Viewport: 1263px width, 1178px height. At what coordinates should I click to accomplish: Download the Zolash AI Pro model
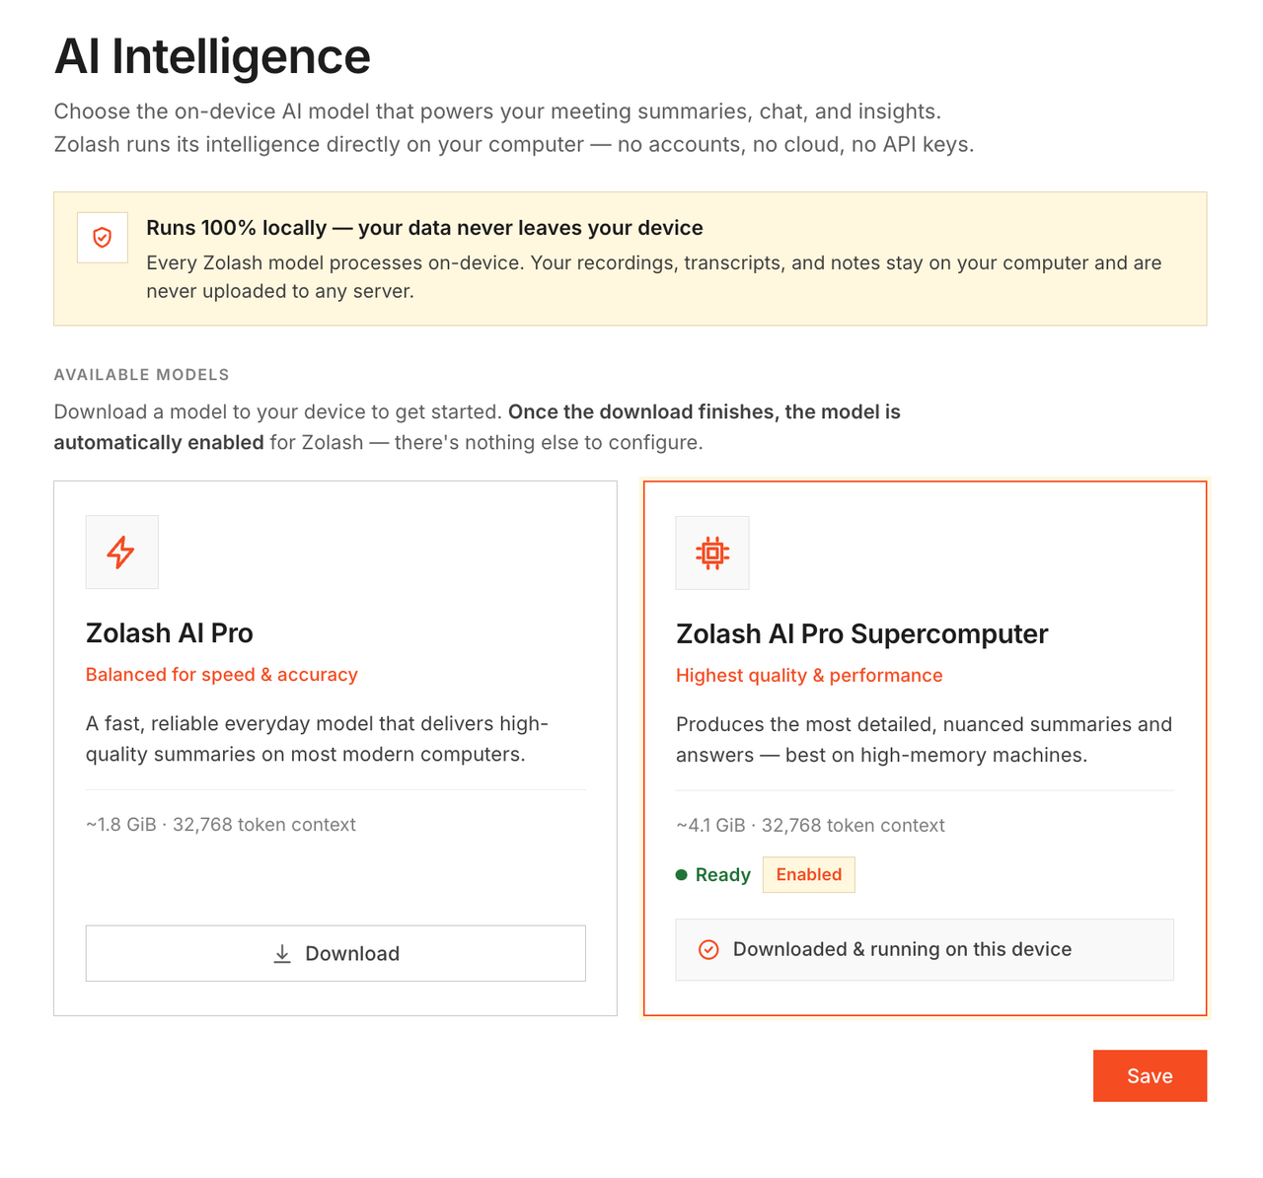tap(335, 953)
